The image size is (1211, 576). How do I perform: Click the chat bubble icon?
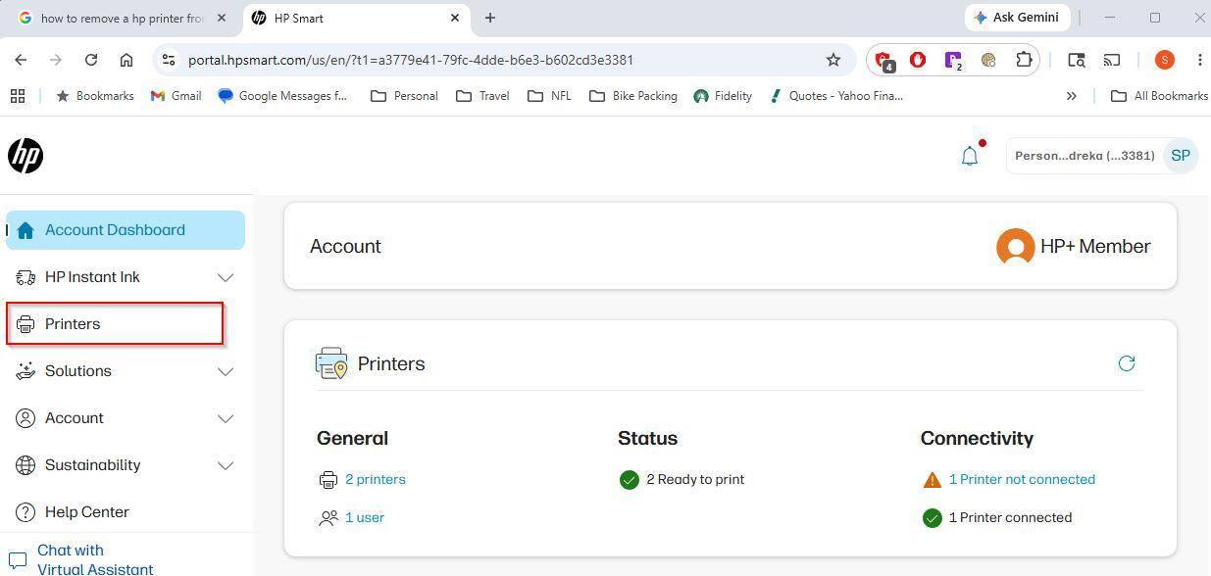point(17,560)
